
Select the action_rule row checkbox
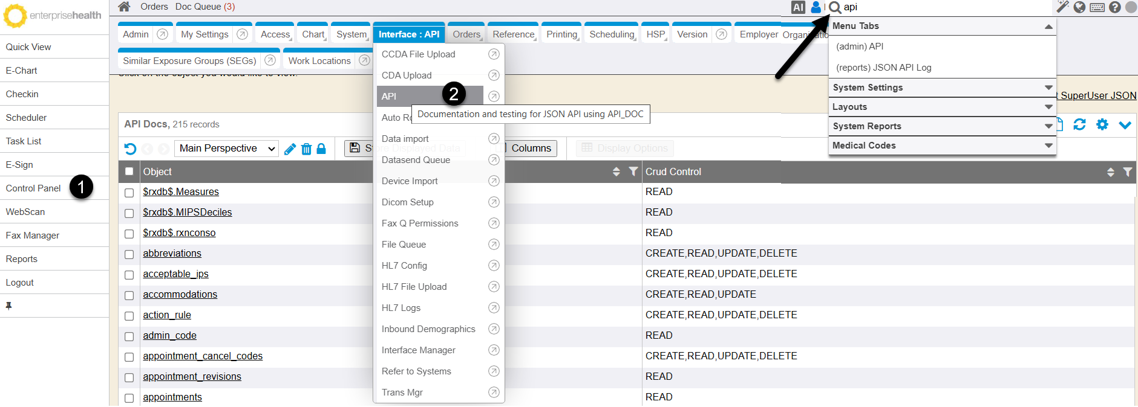(x=129, y=316)
